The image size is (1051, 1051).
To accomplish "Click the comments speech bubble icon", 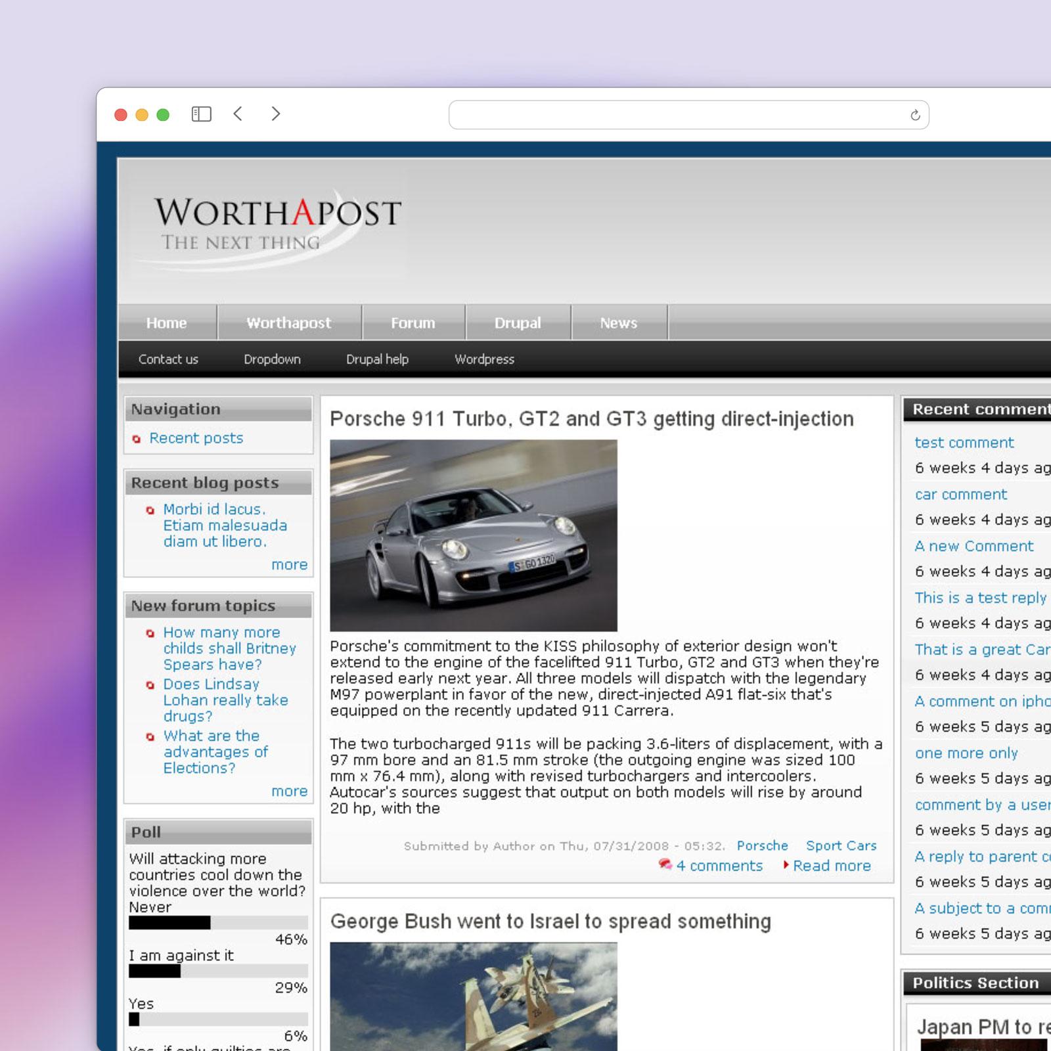I will tap(665, 864).
